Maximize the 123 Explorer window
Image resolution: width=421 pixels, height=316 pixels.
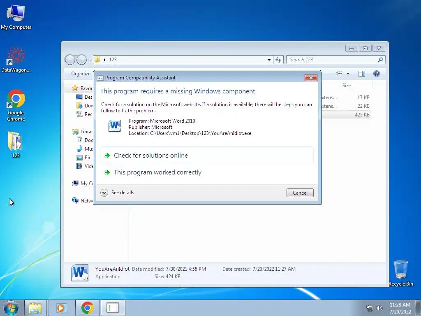click(365, 49)
